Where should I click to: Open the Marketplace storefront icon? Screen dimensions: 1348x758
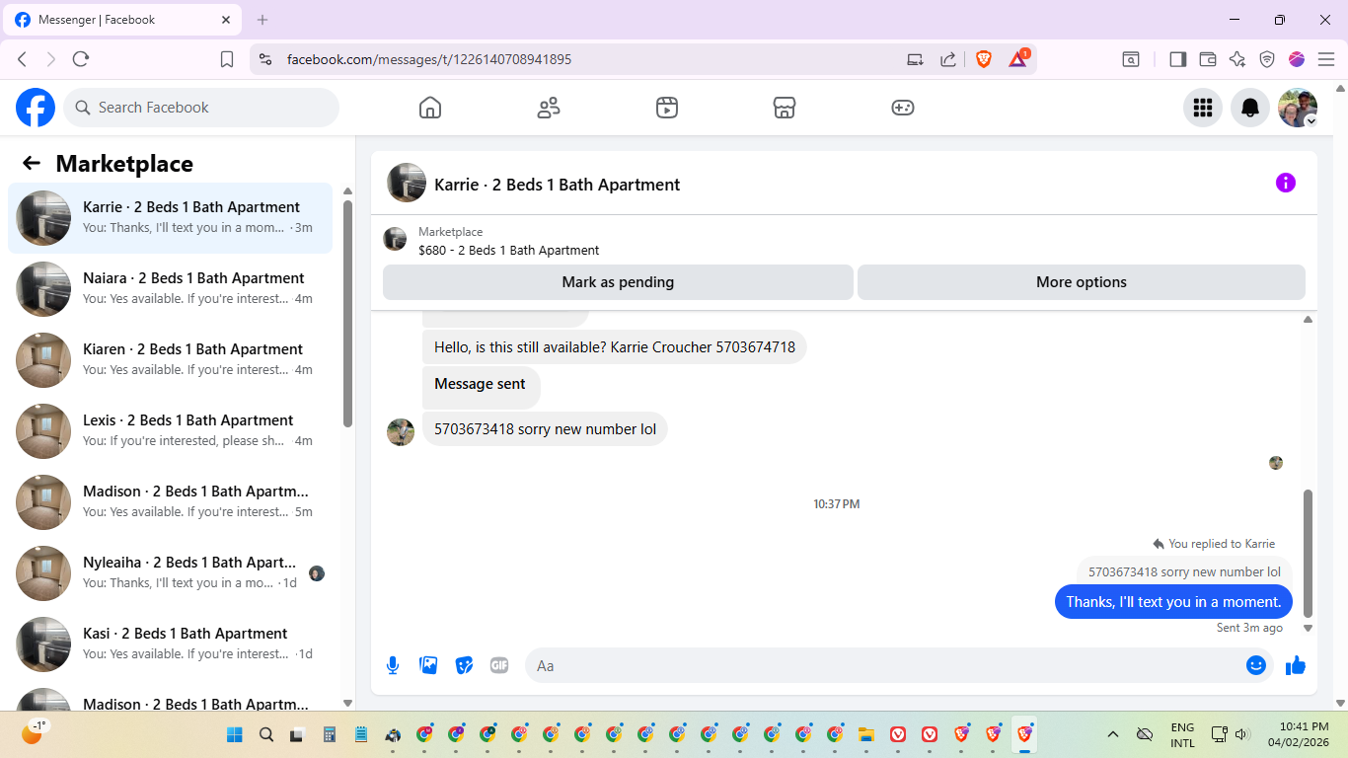coord(785,108)
